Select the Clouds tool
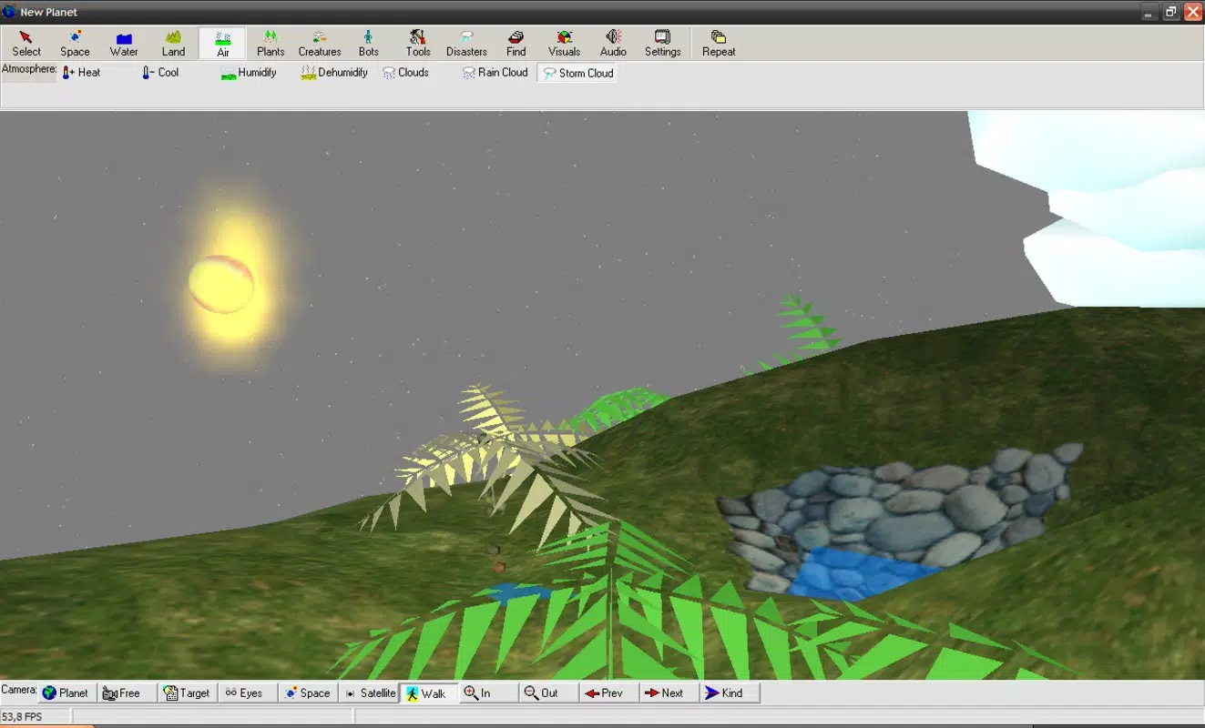This screenshot has width=1205, height=728. pos(405,73)
